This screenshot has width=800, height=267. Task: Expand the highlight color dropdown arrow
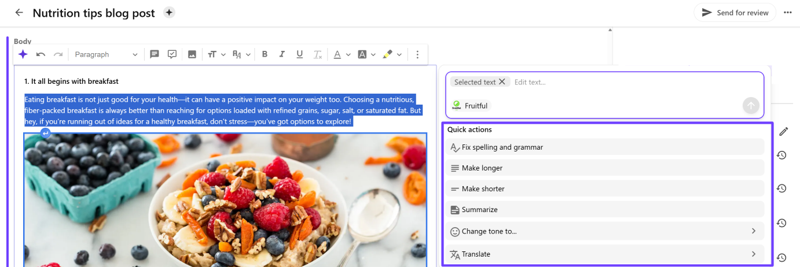tap(399, 54)
